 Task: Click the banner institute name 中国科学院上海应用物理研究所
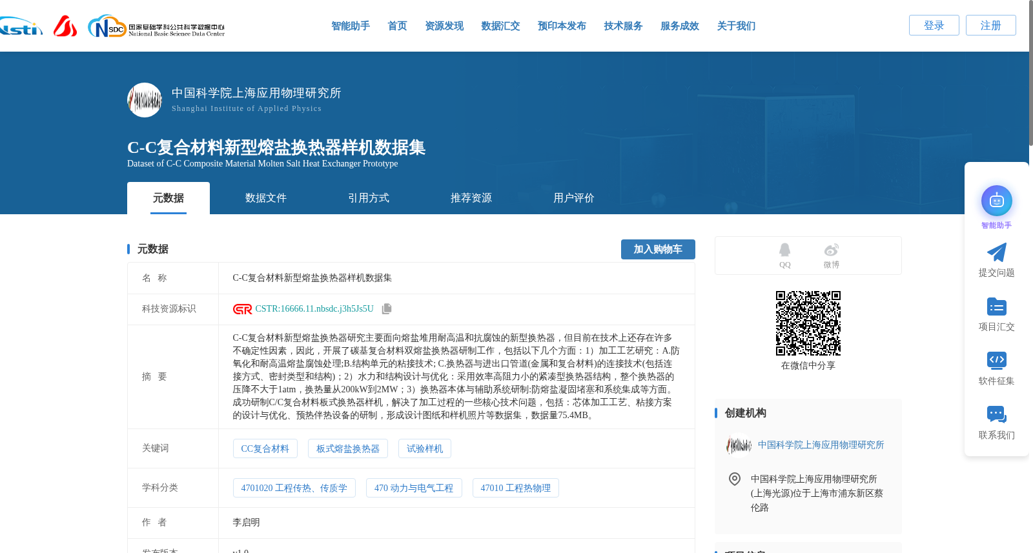point(256,93)
